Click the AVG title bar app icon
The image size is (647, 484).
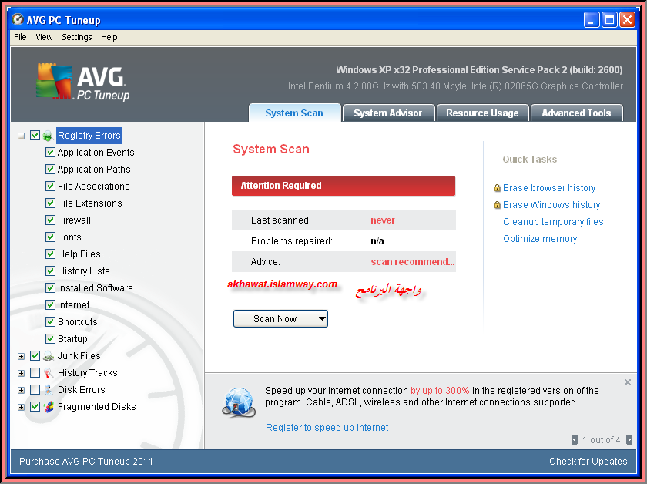click(x=18, y=19)
